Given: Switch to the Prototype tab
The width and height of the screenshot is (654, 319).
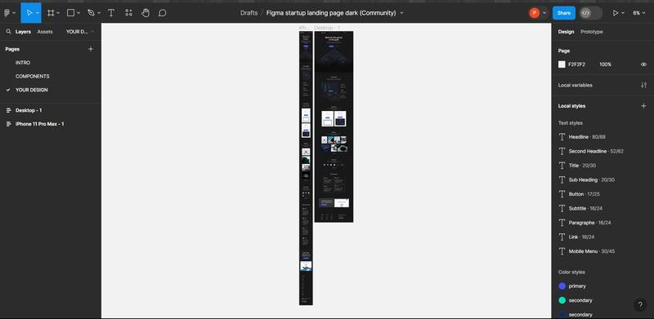Looking at the screenshot, I should point(591,32).
